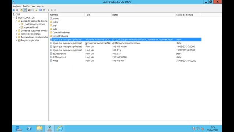Click the server-shaped toolbar icon after the Action pane icon
The height and width of the screenshot is (132, 234).
(x=49, y=10)
